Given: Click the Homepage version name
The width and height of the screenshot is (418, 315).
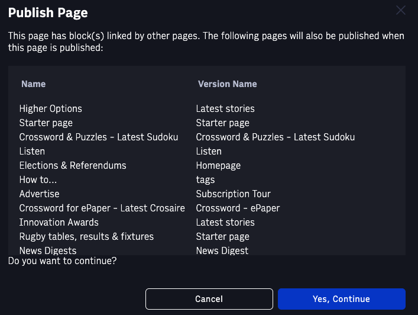Looking at the screenshot, I should coord(218,166).
